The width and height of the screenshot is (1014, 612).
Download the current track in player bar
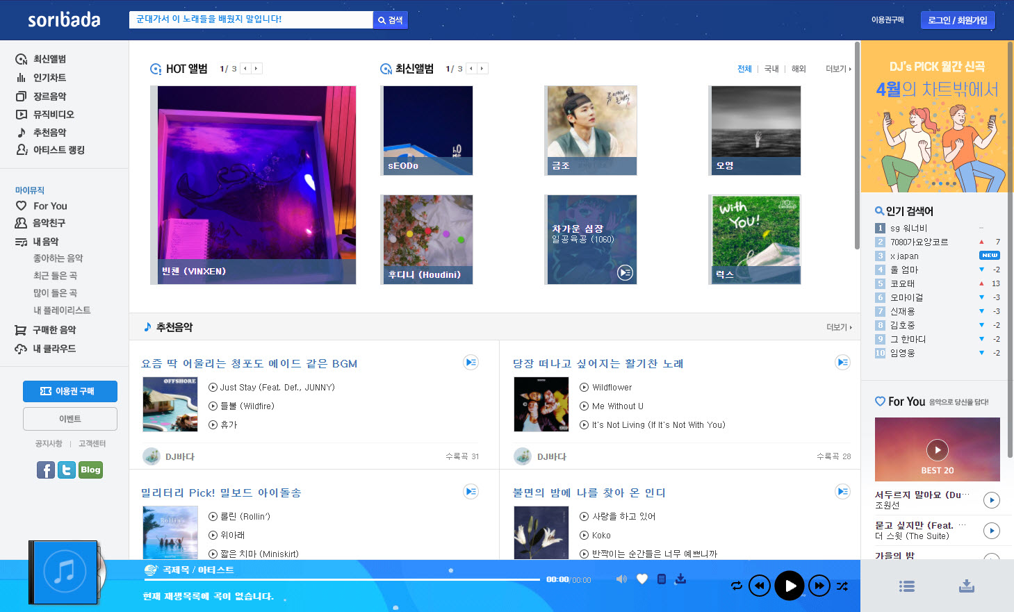680,579
